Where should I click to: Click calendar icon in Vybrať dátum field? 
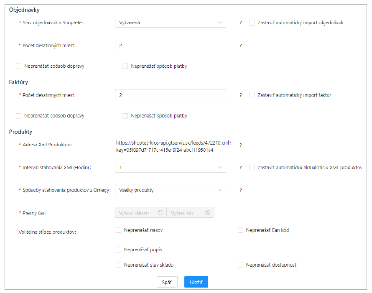click(x=160, y=213)
